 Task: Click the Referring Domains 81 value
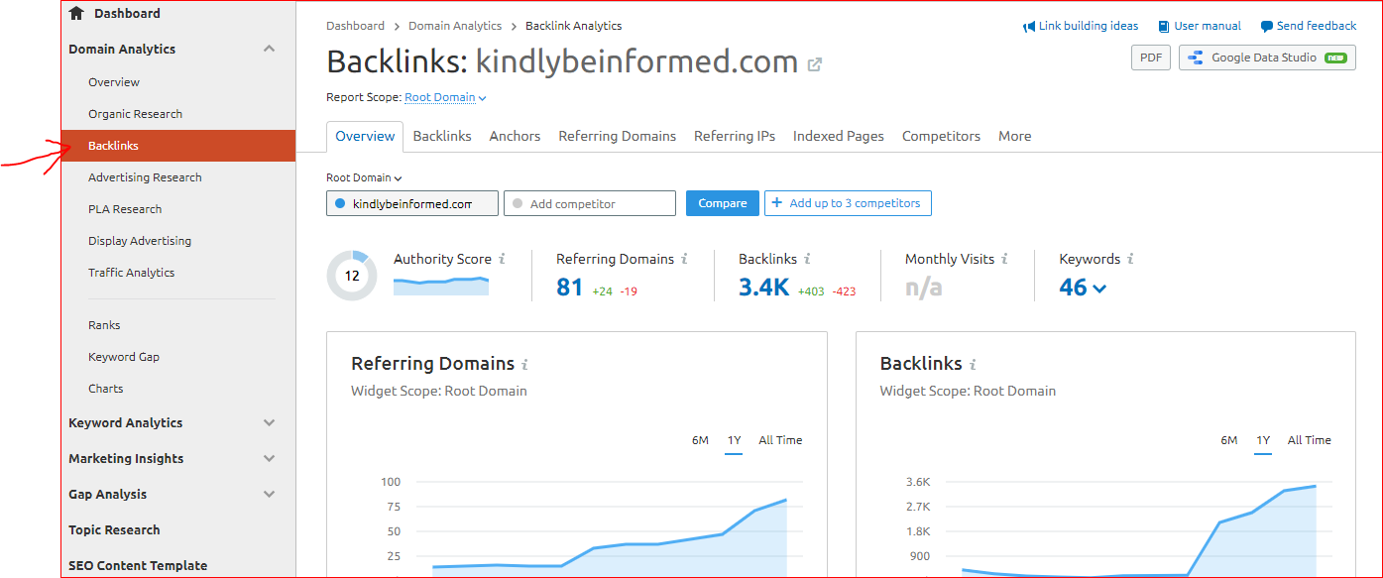pyautogui.click(x=569, y=288)
